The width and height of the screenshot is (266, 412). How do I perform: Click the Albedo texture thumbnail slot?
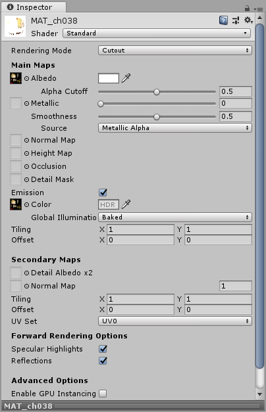pyautogui.click(x=16, y=78)
